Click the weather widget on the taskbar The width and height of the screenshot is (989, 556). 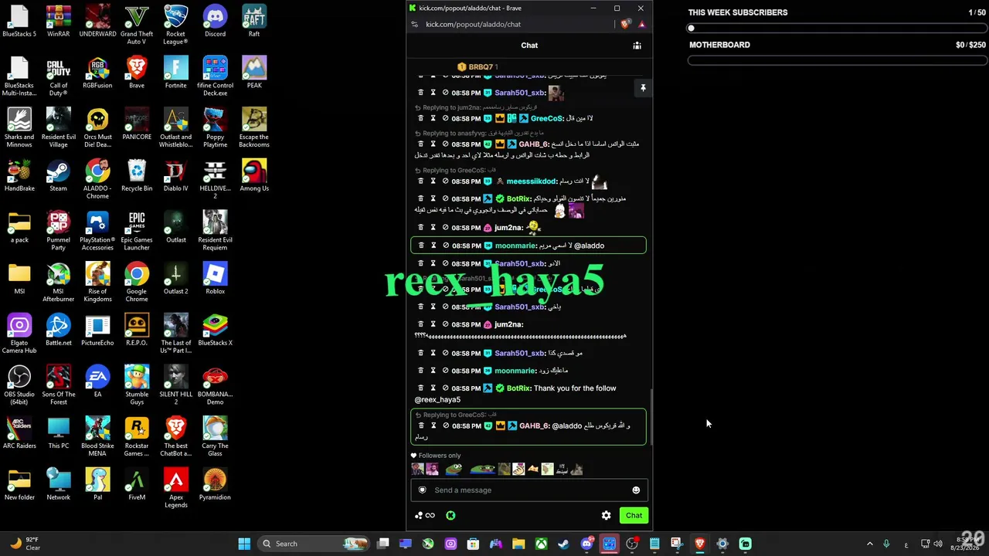pos(25,544)
